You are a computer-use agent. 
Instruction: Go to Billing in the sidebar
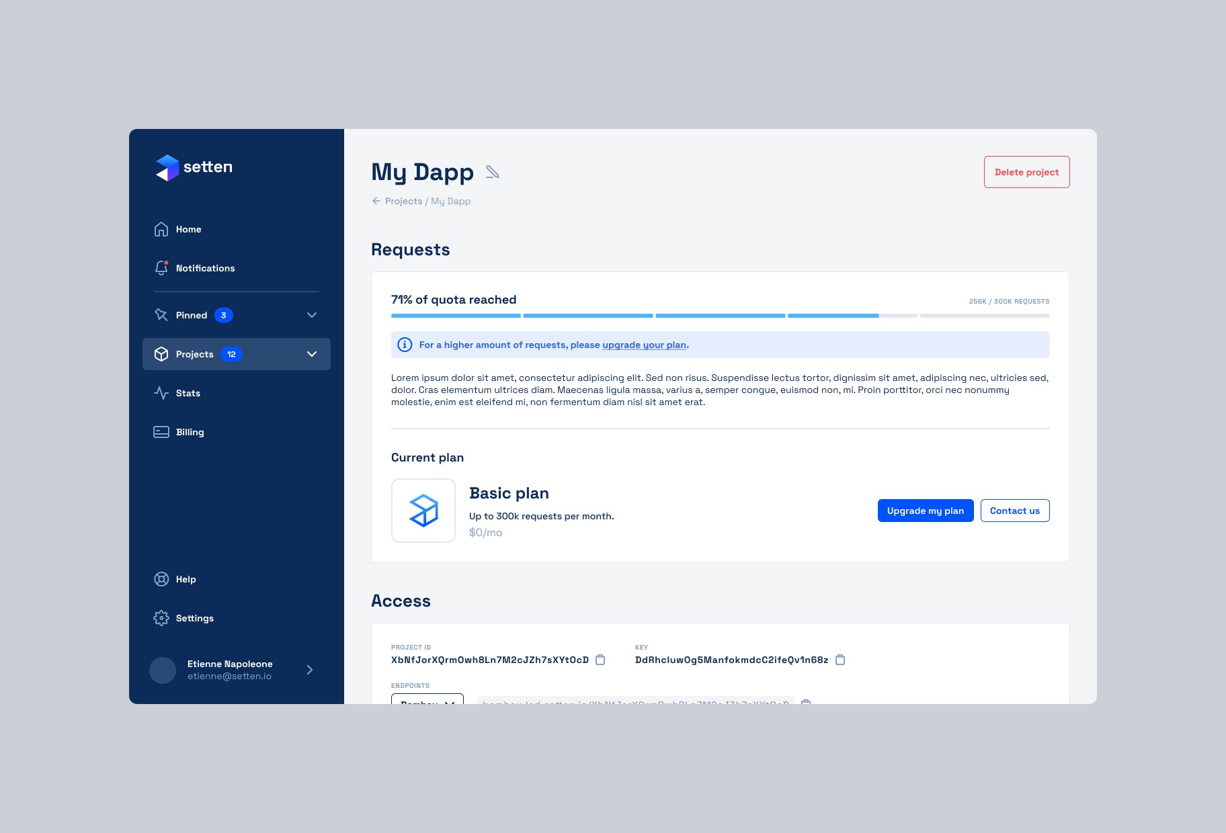[x=237, y=432]
